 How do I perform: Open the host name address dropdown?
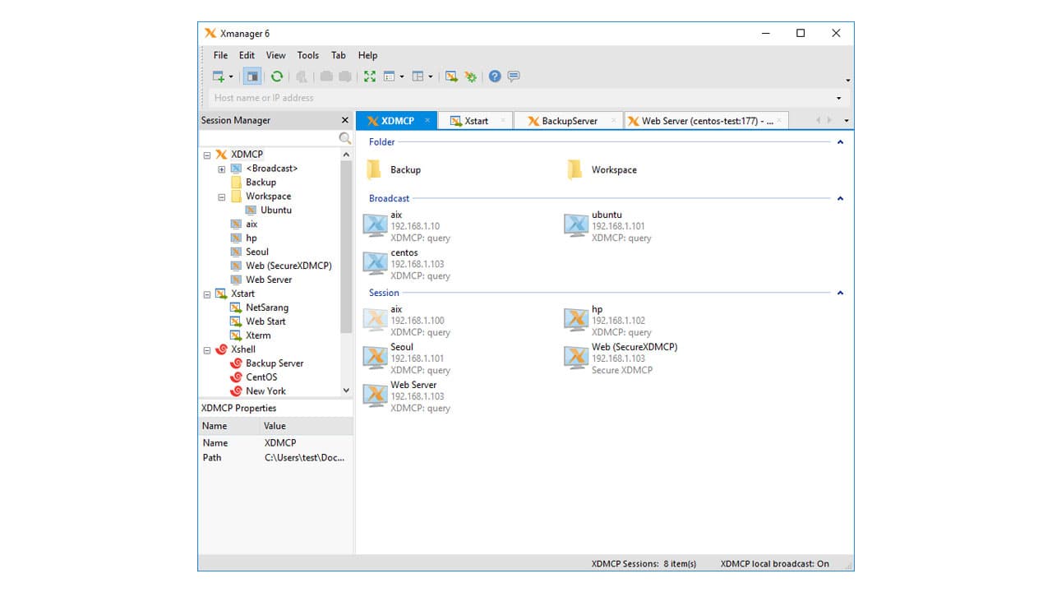(x=838, y=97)
